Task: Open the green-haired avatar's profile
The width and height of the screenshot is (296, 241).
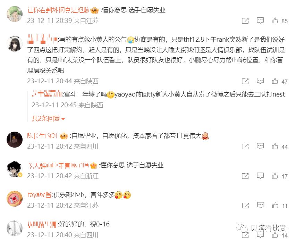Action: click(15, 14)
